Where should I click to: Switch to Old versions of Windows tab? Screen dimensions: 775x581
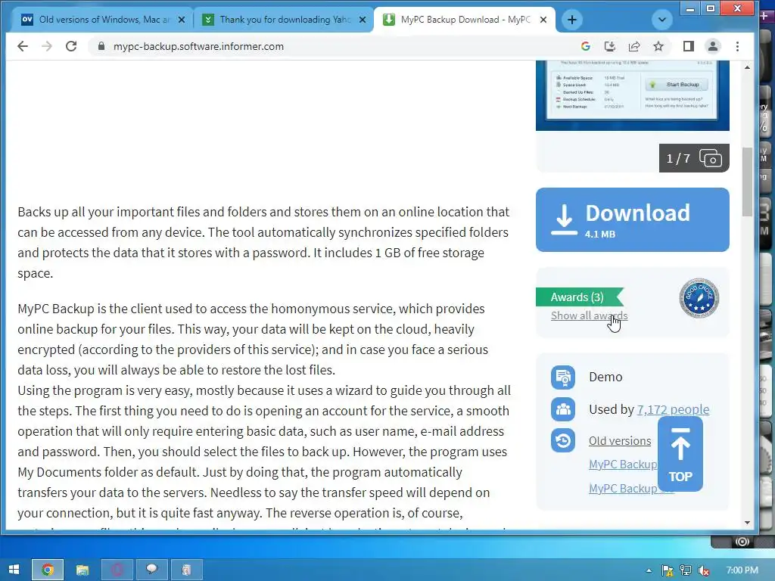pos(97,20)
